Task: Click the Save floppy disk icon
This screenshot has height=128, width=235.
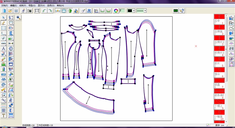Action: pos(16,11)
